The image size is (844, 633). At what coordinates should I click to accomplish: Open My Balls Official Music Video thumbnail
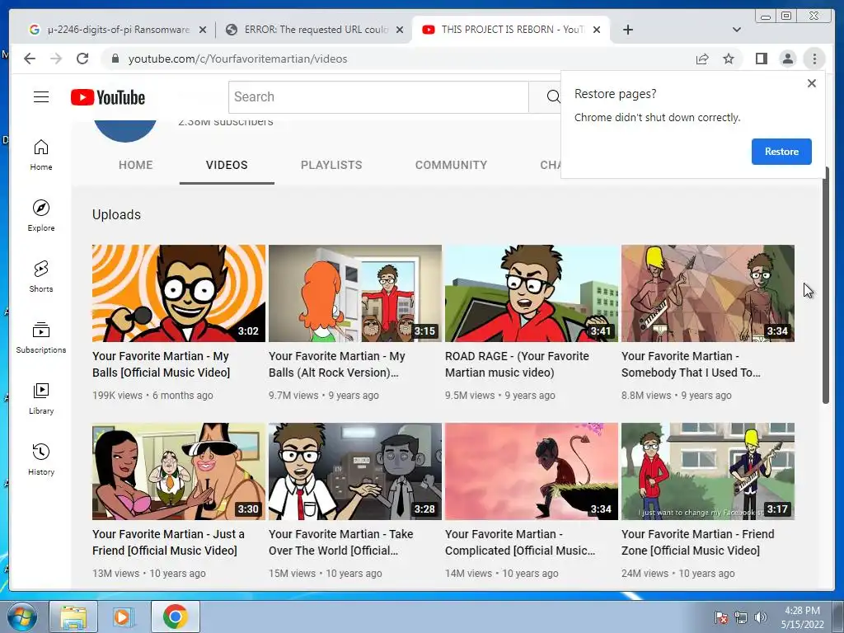pyautogui.click(x=179, y=293)
